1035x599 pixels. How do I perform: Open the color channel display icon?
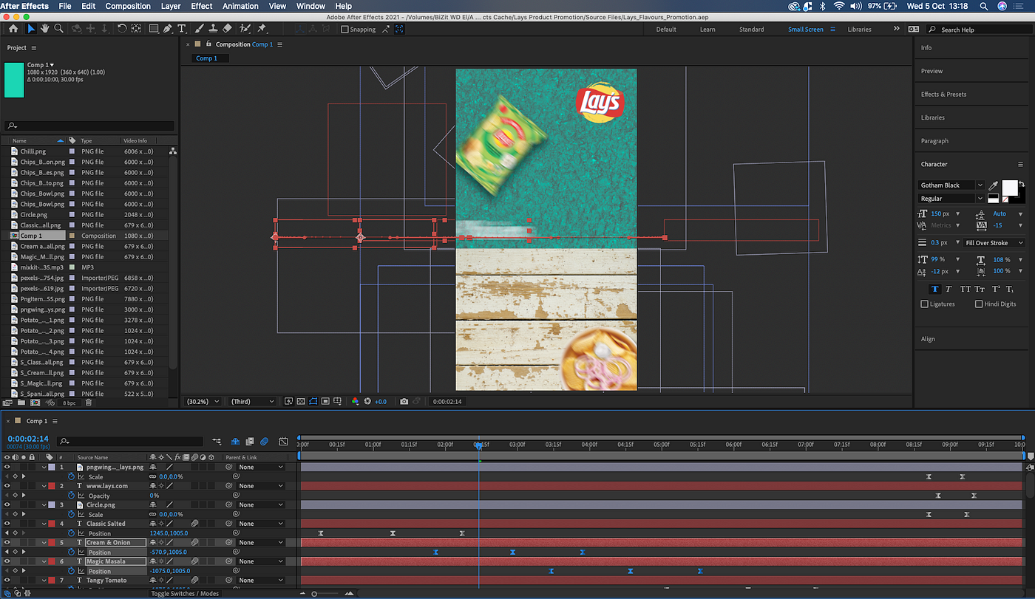[x=355, y=401]
